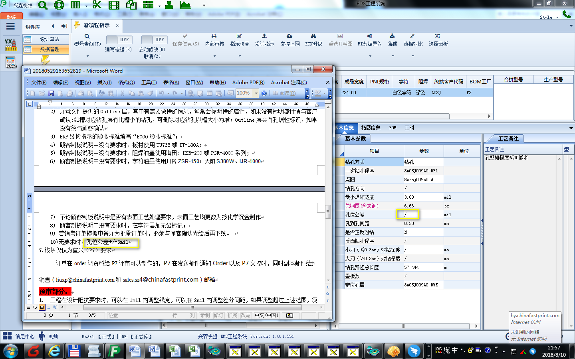Toggle 录制 in Word status bar
575x359 pixels.
point(205,315)
